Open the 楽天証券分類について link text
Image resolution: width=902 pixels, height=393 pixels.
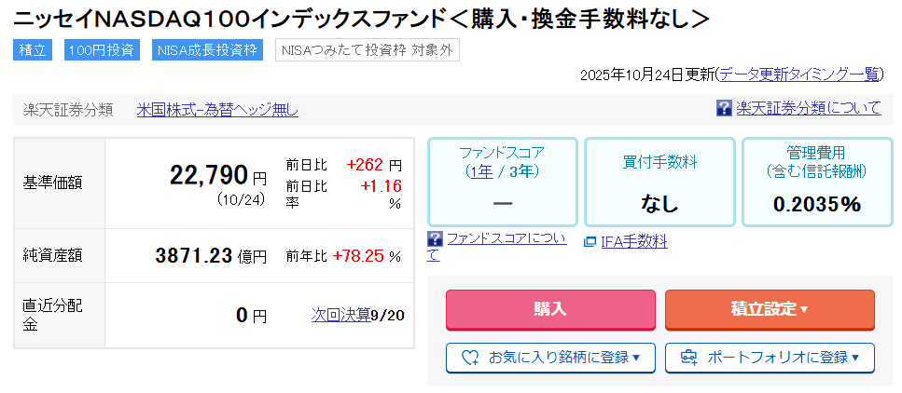808,108
